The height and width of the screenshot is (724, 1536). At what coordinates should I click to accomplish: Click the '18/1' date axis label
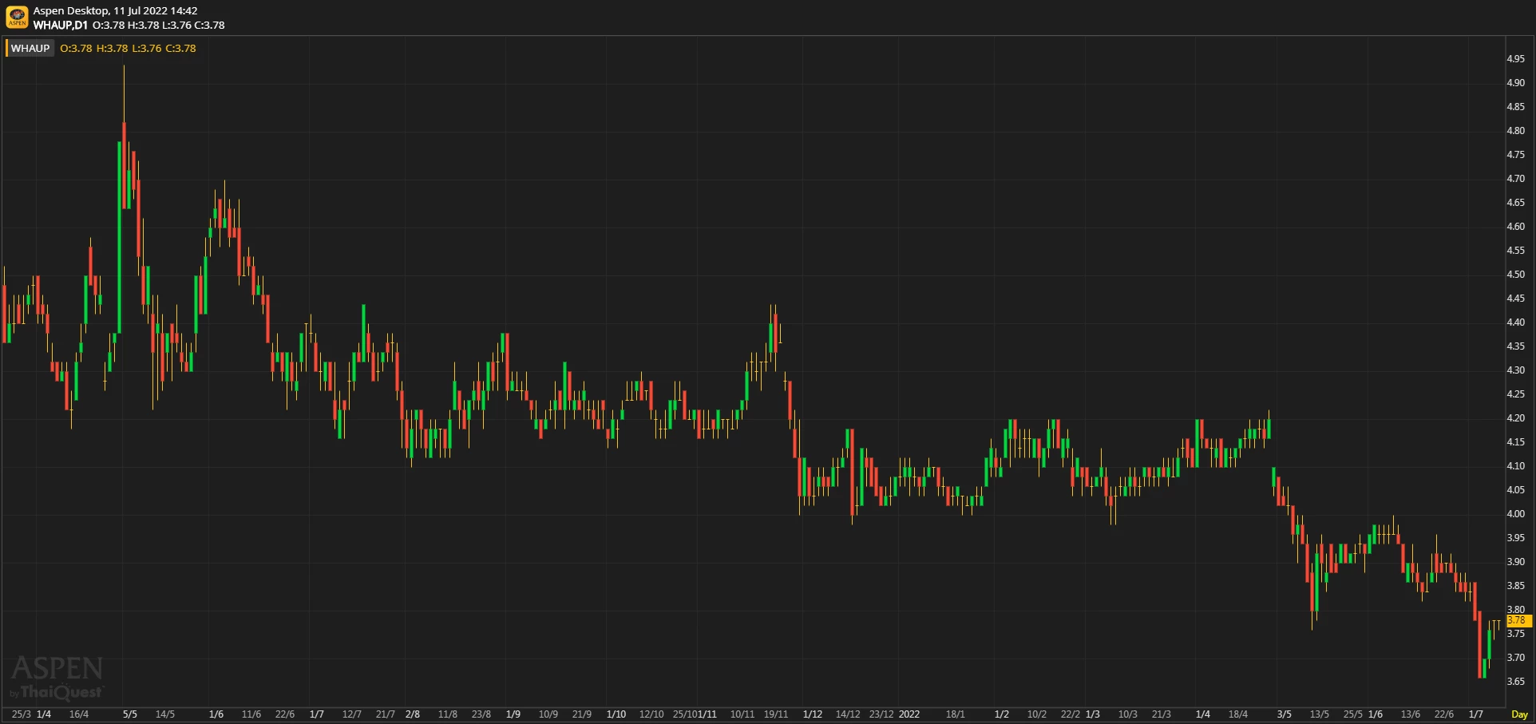[x=956, y=714]
